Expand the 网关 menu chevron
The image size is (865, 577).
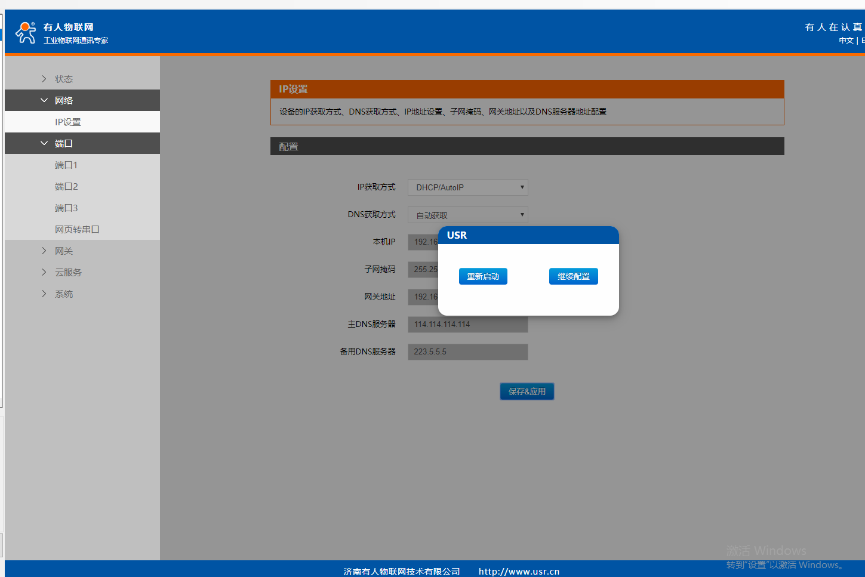44,251
